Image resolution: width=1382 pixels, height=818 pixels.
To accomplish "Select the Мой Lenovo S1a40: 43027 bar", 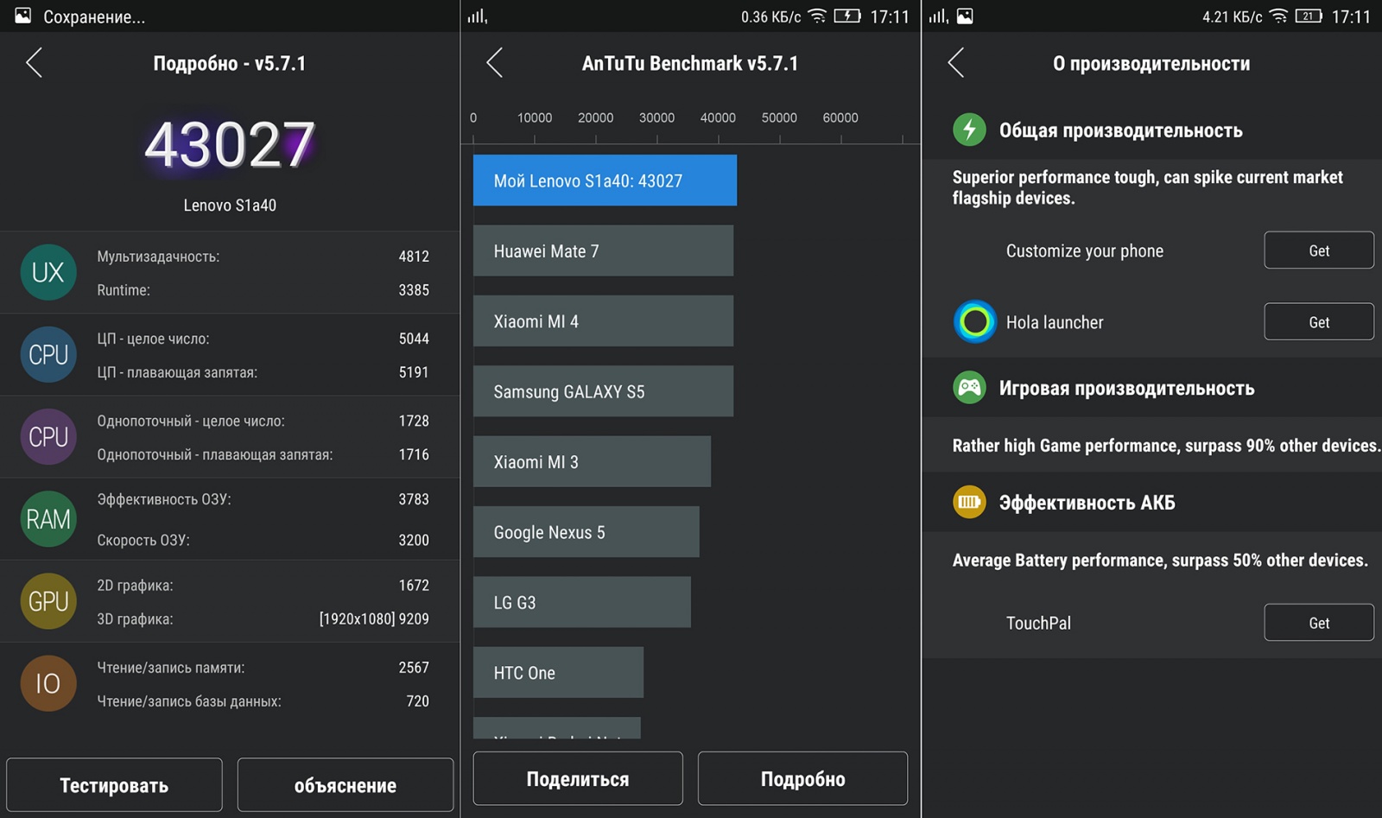I will (x=605, y=180).
